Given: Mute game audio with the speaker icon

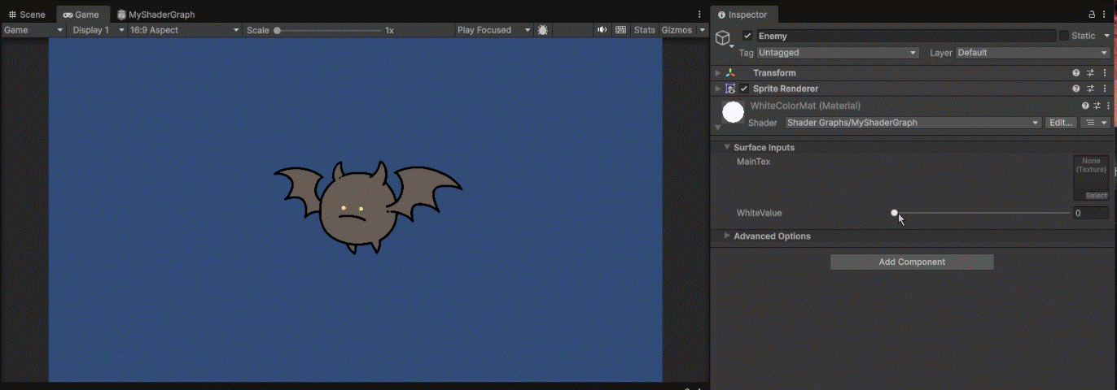Looking at the screenshot, I should 602,30.
